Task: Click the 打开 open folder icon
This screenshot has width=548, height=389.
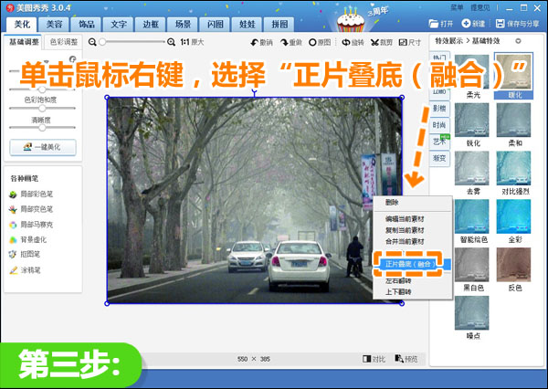Action: (433, 24)
